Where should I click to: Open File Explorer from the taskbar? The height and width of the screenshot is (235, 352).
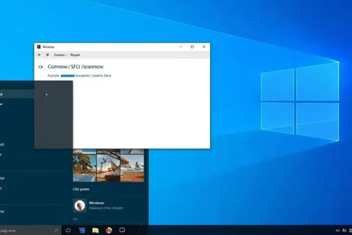tap(96, 230)
